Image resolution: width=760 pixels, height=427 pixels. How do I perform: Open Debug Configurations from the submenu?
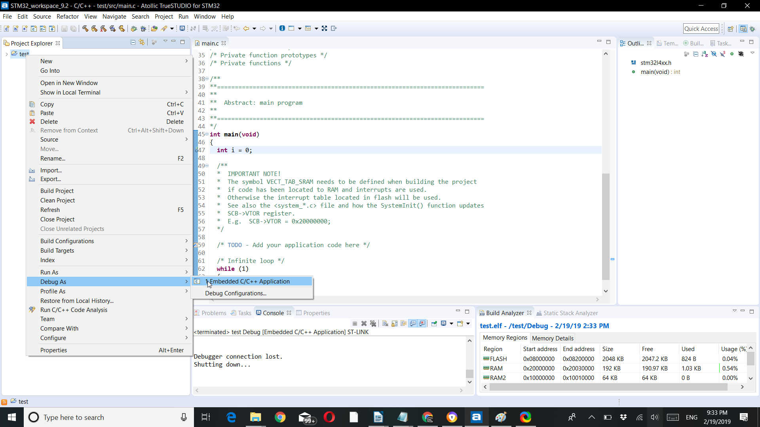(236, 293)
